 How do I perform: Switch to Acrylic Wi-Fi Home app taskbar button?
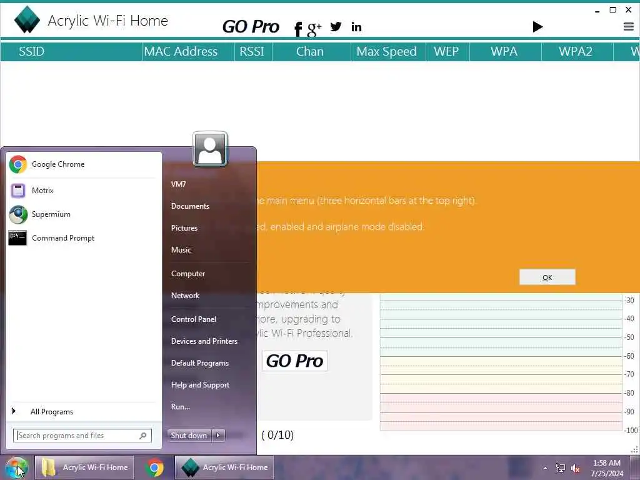224,467
